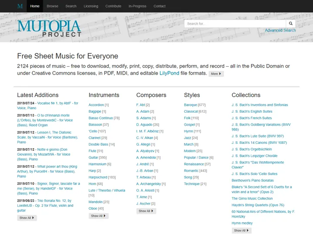The height and width of the screenshot is (234, 313).
Task: Open Vocalise № 1 by AbtF
Action: 48,105
